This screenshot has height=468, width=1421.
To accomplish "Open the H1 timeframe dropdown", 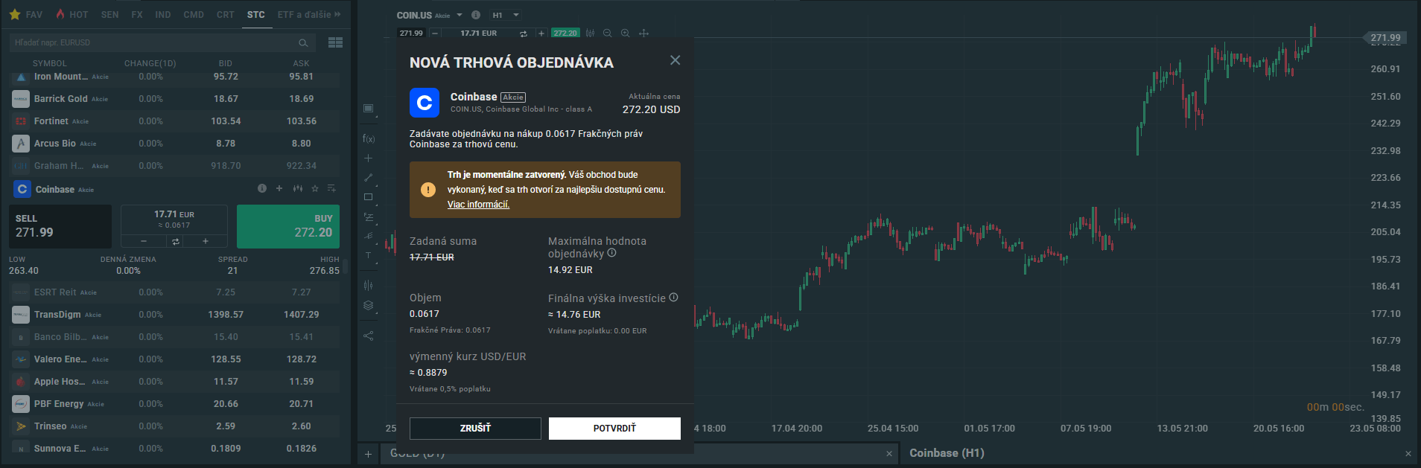I will (x=506, y=15).
